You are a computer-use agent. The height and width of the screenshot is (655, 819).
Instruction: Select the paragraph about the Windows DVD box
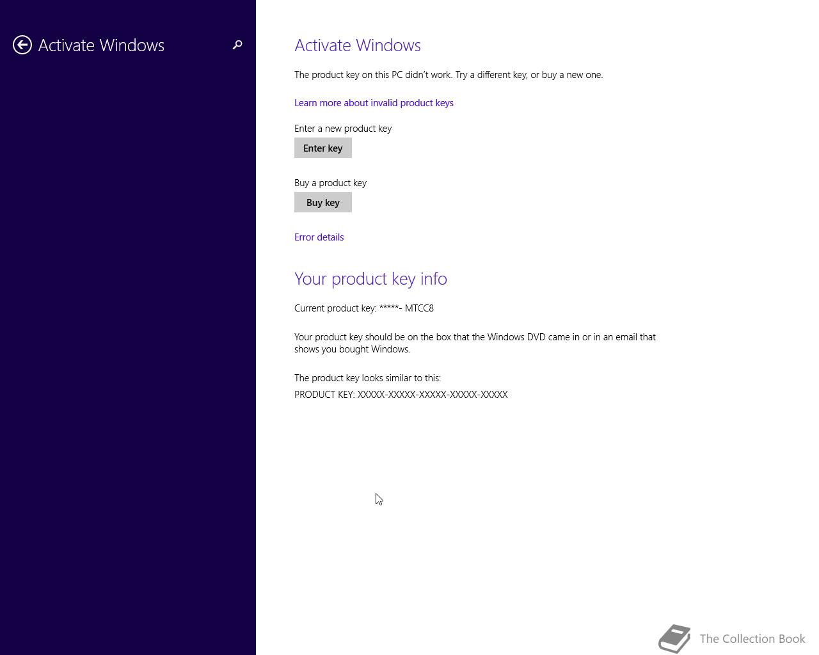pos(475,343)
